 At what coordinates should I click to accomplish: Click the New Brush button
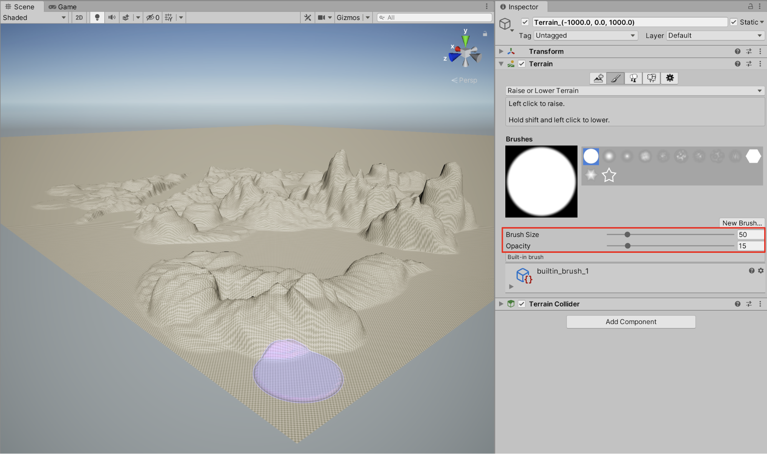pyautogui.click(x=742, y=222)
